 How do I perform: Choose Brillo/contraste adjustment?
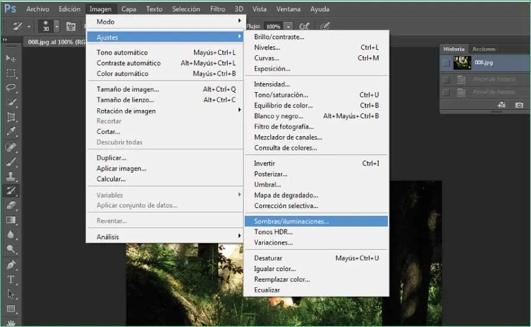[x=316, y=37]
